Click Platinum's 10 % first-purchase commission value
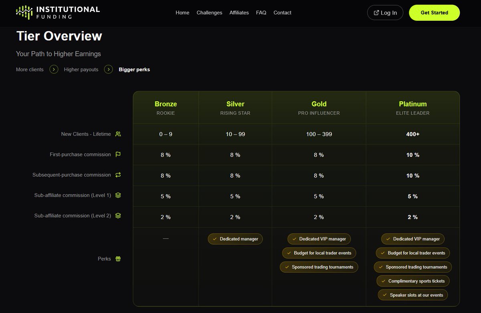The height and width of the screenshot is (313, 481). tap(413, 155)
